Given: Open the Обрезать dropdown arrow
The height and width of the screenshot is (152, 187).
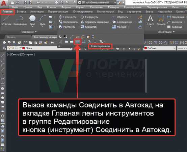Looking at the screenshot, I should tap(131, 17).
